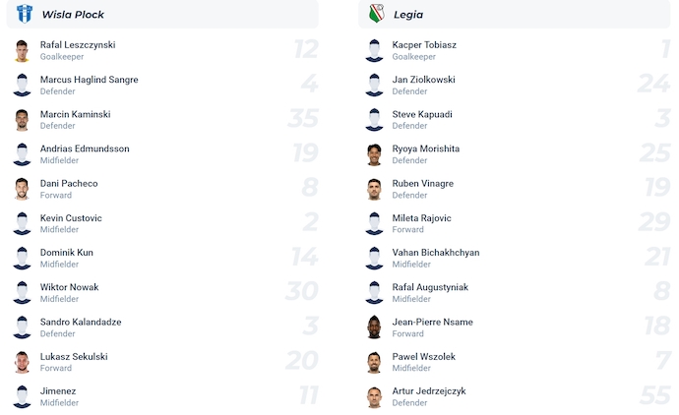Click Ryoya Morishita's player photo
Viewport: 679px width, 415px height.
click(374, 154)
